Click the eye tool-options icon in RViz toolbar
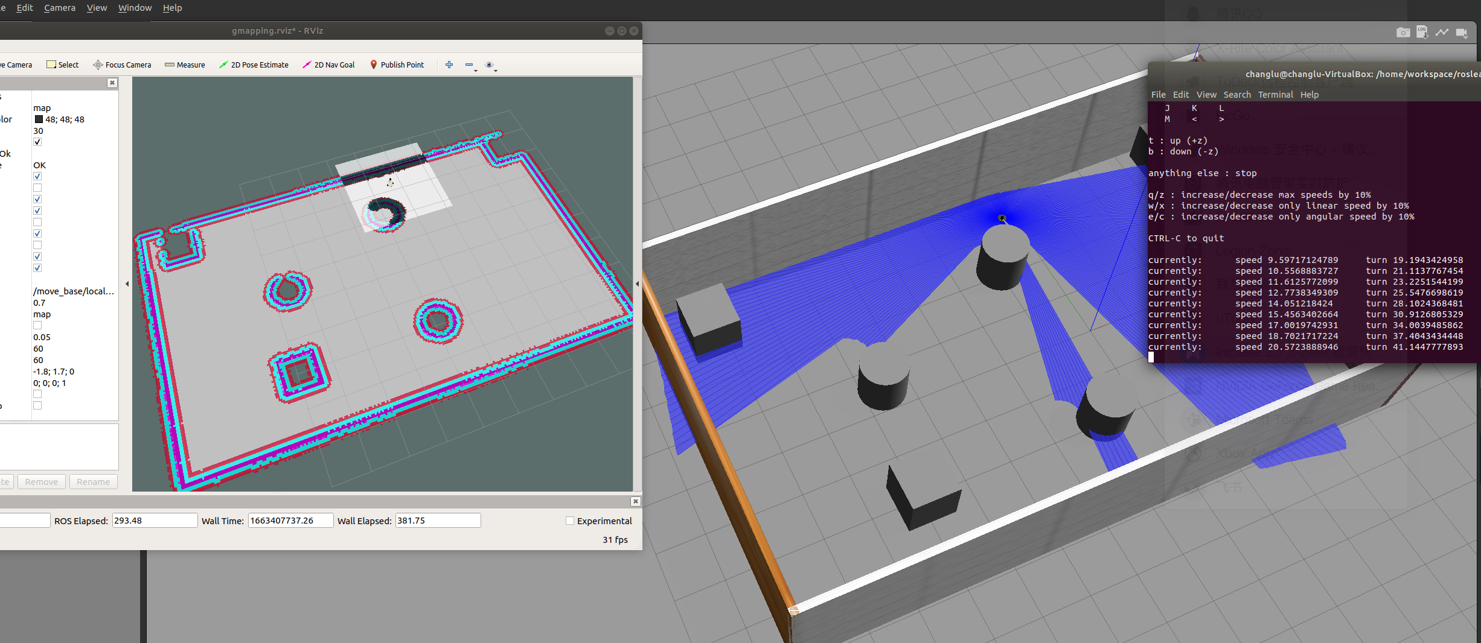This screenshot has width=1481, height=643. pyautogui.click(x=489, y=65)
